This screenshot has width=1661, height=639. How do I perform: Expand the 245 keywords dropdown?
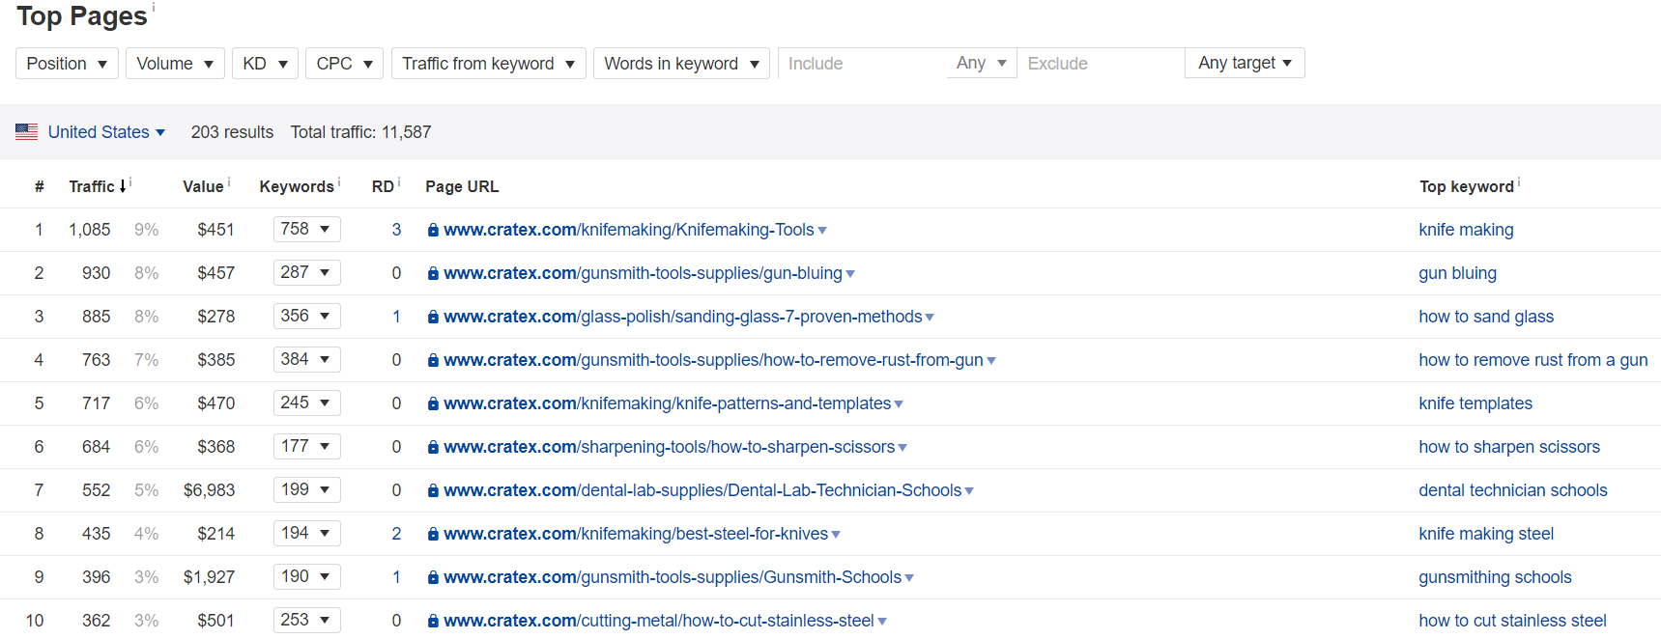[306, 403]
